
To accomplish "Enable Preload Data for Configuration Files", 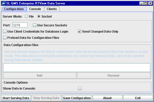I will click(x=5, y=38).
